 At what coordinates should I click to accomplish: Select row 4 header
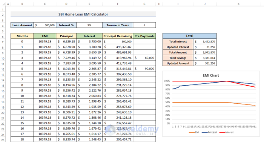(x=3, y=26)
